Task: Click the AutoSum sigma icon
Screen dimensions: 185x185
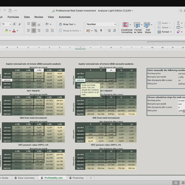Action: [178, 23]
